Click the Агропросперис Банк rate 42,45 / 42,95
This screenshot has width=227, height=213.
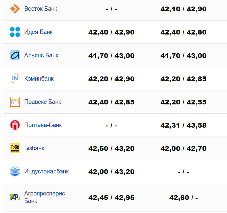(111, 198)
